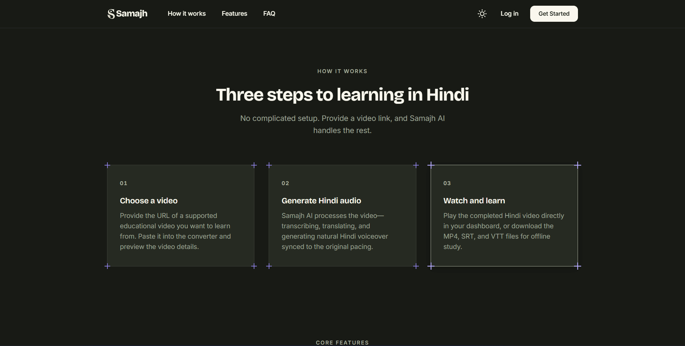The height and width of the screenshot is (346, 685).
Task: Click the step number 03 label
Action: coord(447,183)
